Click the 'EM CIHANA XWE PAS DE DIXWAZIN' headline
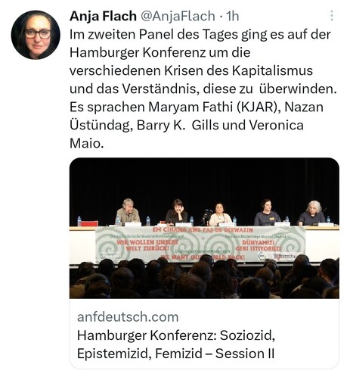 203,230
